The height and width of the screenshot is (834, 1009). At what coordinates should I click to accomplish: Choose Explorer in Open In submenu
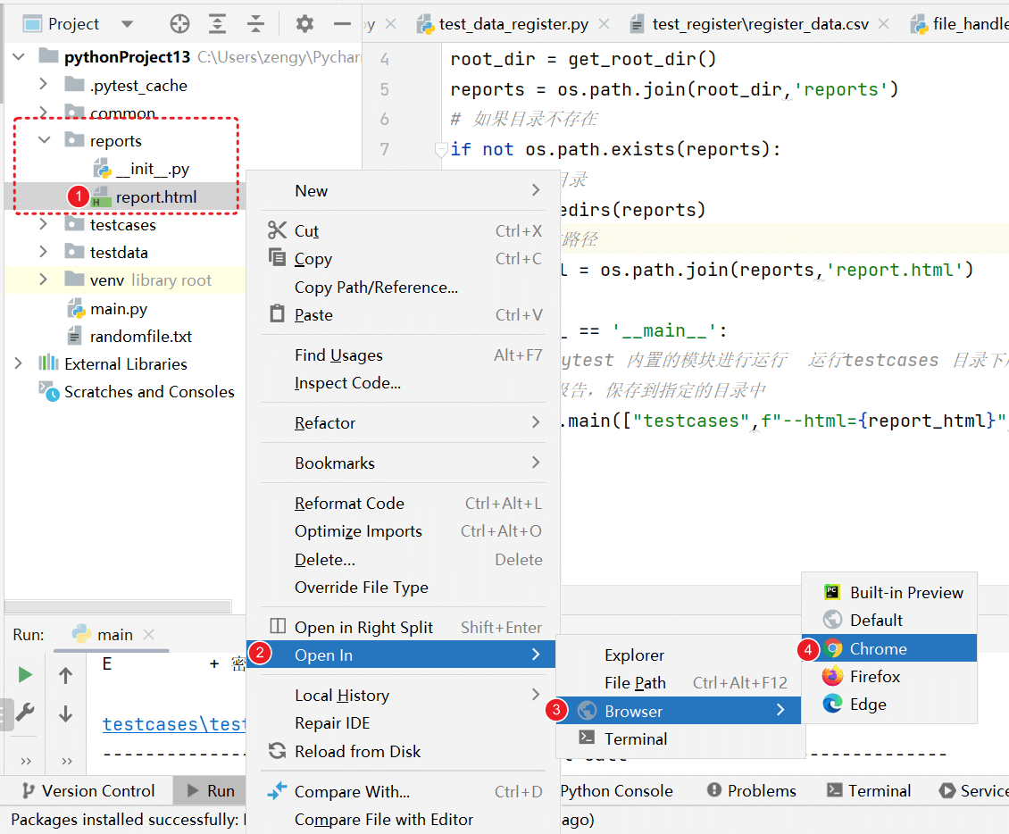point(680,655)
